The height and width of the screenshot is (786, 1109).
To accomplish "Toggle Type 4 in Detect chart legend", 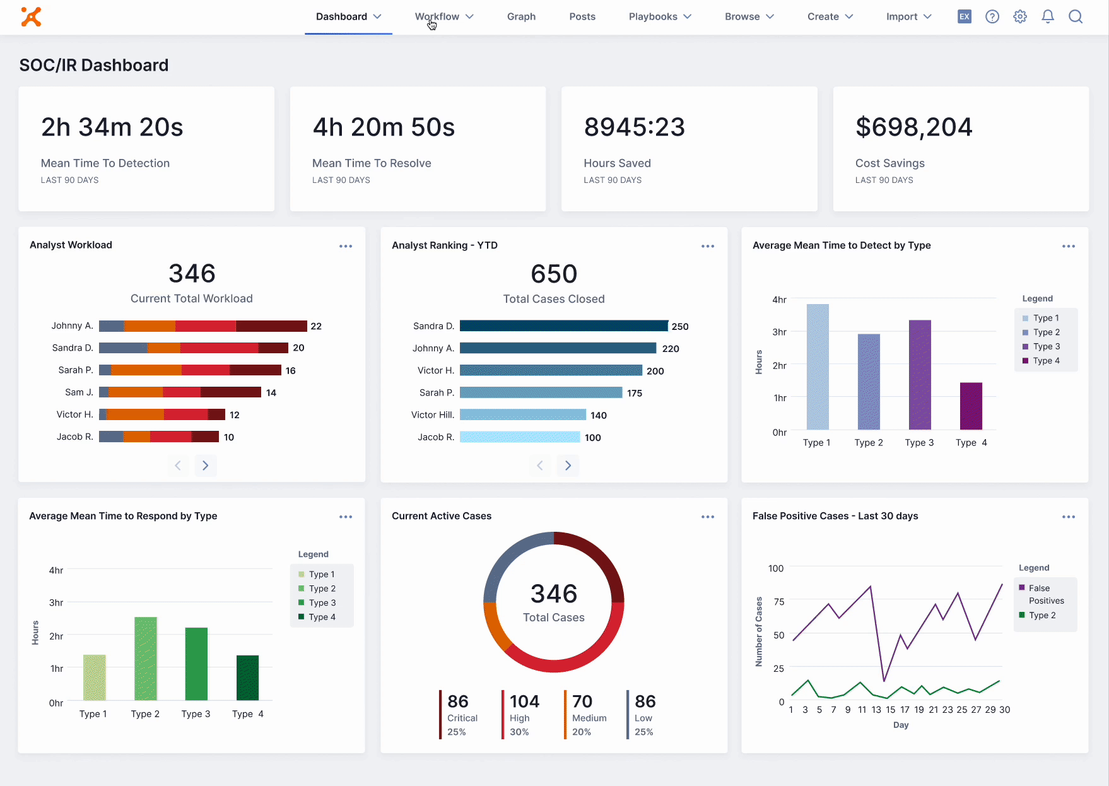I will coord(1041,361).
